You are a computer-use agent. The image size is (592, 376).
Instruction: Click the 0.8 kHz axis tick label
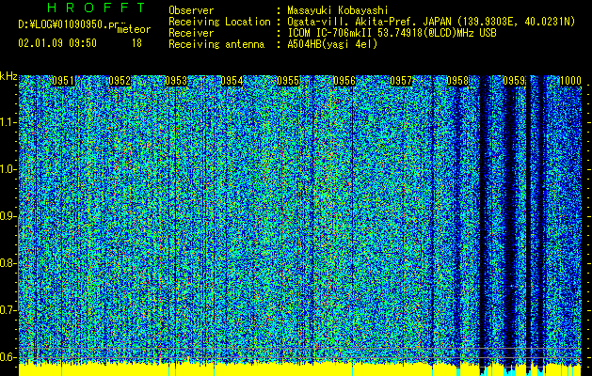click(x=8, y=263)
